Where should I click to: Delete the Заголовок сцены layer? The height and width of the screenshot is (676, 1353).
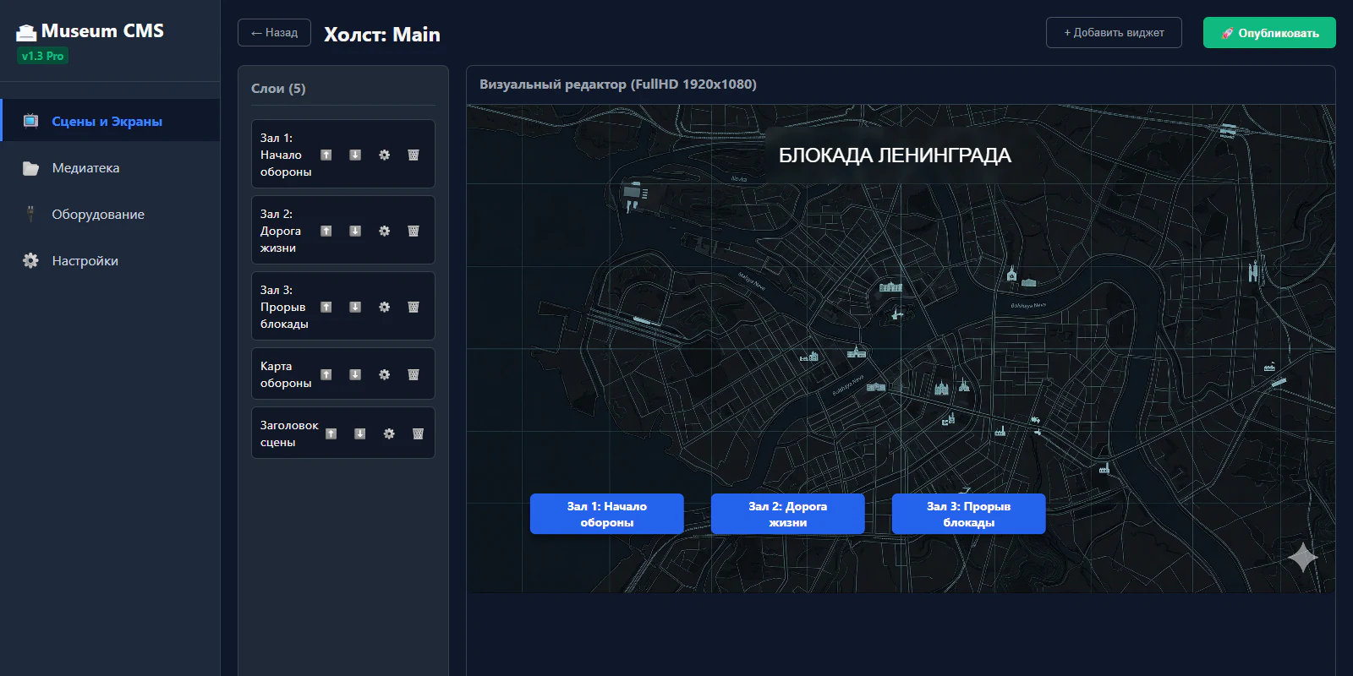pos(418,433)
